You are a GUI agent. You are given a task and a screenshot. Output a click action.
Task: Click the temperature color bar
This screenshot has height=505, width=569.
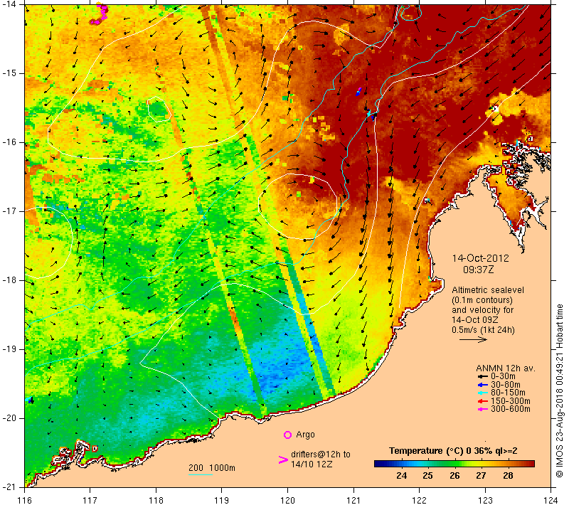(x=454, y=464)
